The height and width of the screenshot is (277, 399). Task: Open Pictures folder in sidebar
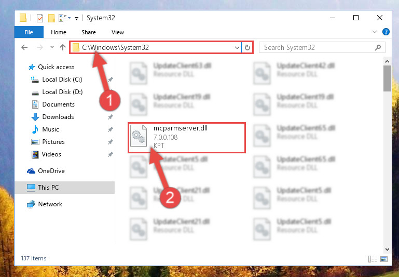point(53,142)
